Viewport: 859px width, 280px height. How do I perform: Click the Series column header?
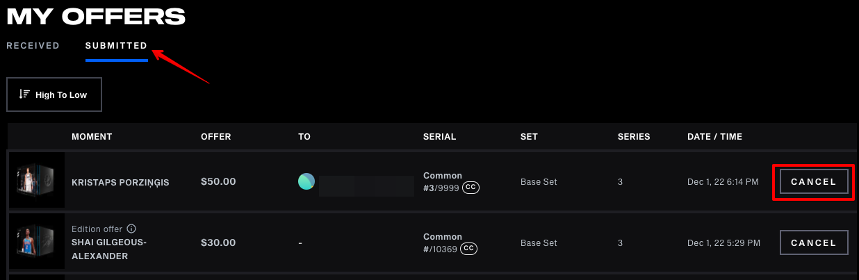[x=634, y=137]
